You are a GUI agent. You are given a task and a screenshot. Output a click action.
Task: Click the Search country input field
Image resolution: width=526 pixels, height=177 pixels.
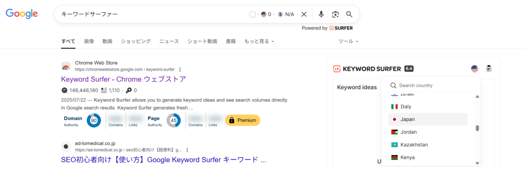431,85
